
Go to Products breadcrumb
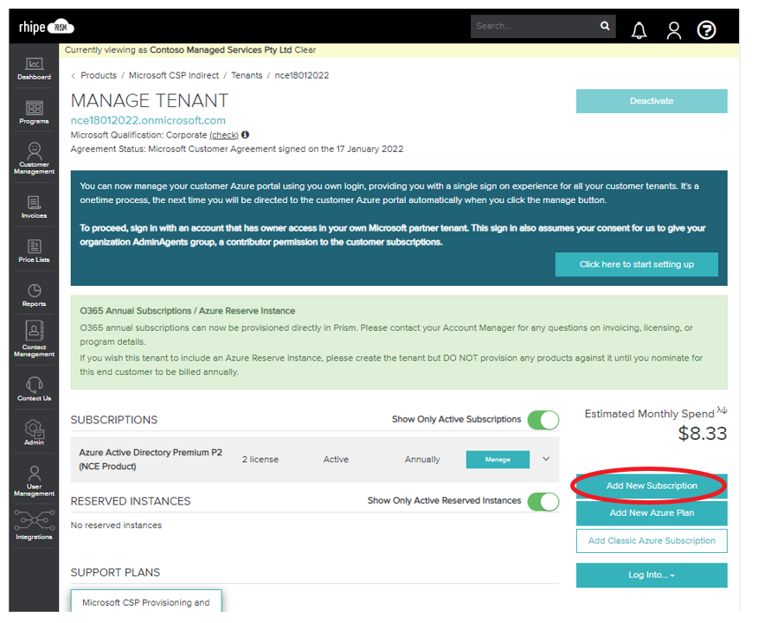[99, 75]
